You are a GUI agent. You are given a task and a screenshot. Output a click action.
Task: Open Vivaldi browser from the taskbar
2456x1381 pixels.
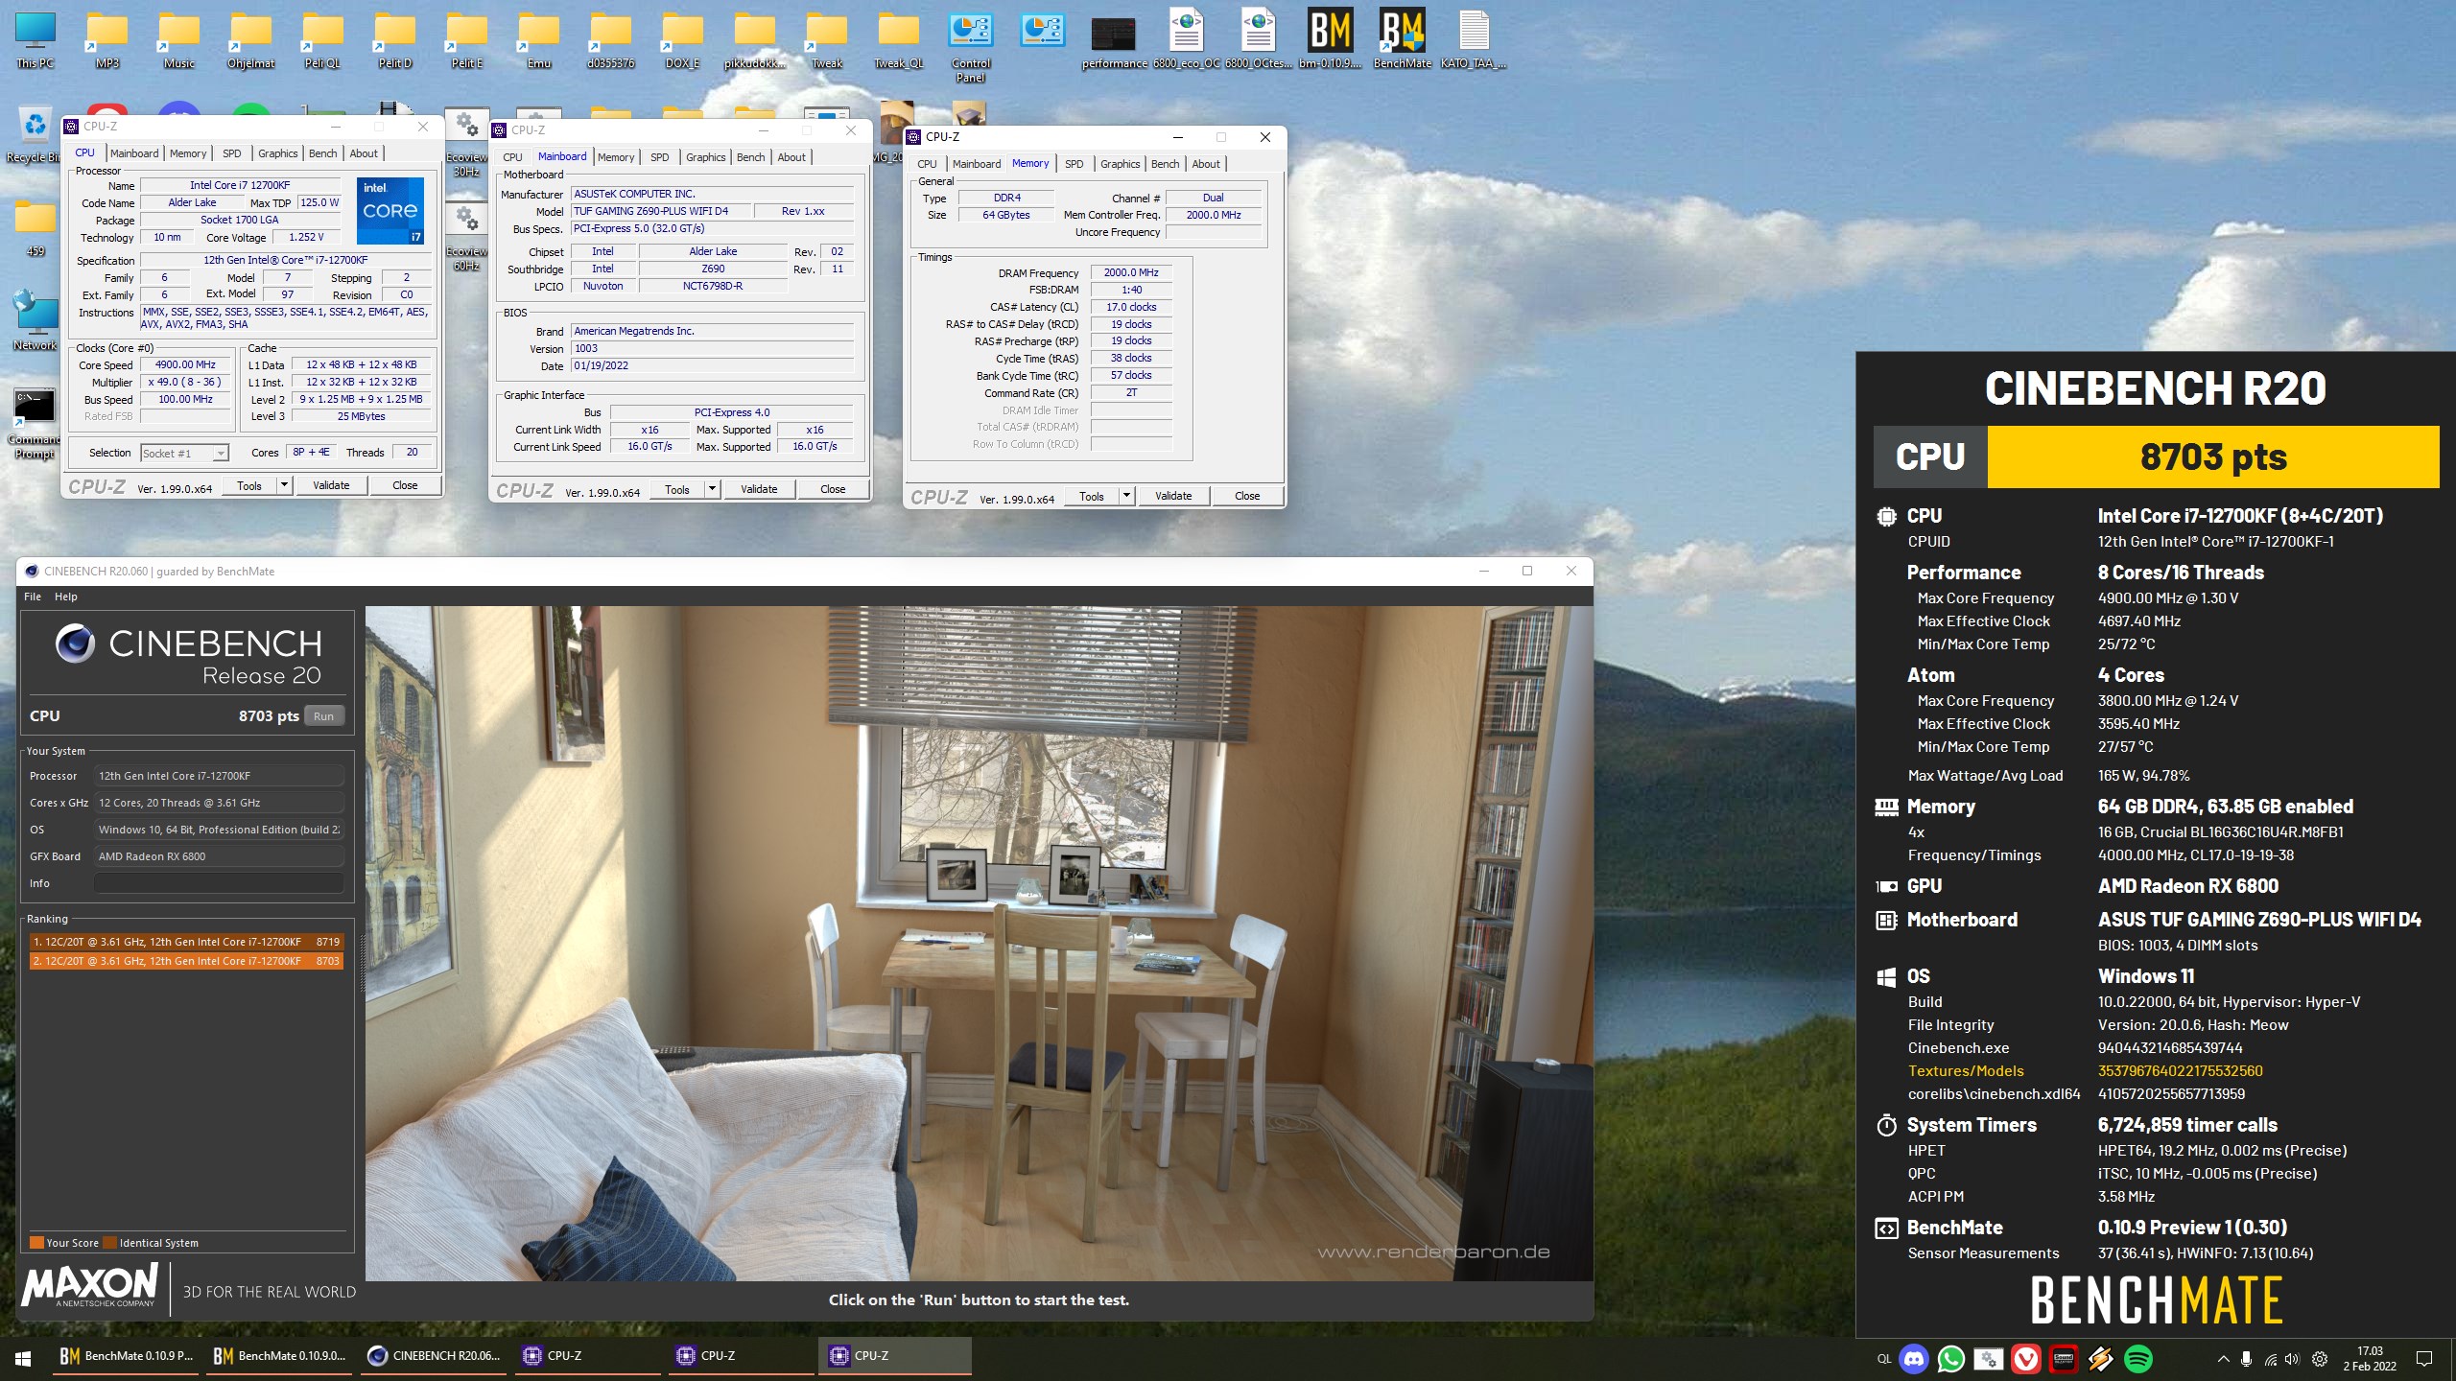[2025, 1358]
